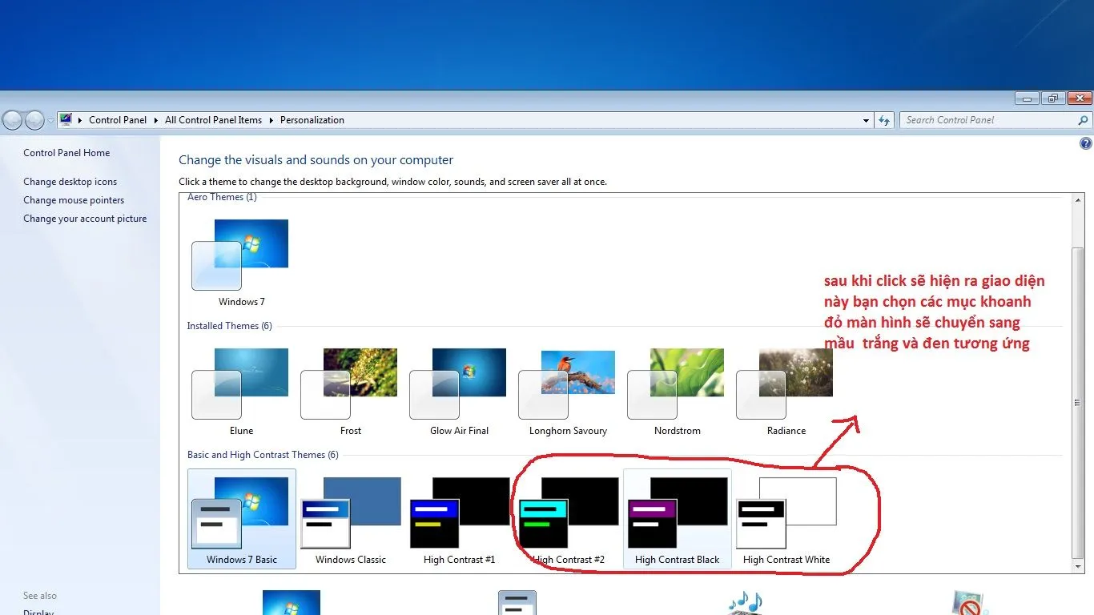
Task: Open Help with the question mark icon
Action: coord(1086,144)
